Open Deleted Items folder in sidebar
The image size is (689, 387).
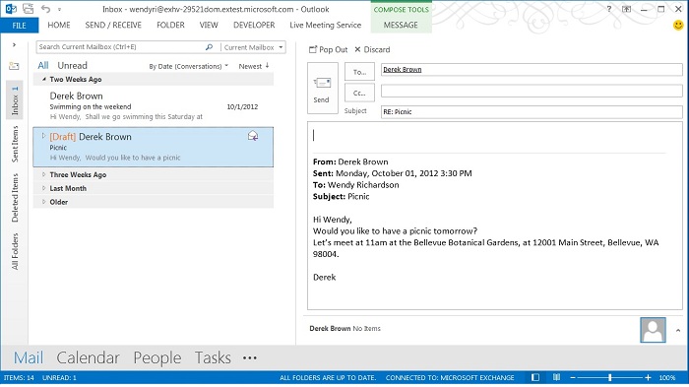[x=15, y=198]
